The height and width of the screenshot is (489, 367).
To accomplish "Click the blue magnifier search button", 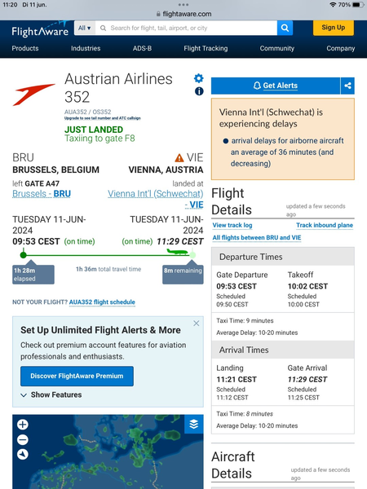I will (x=285, y=28).
